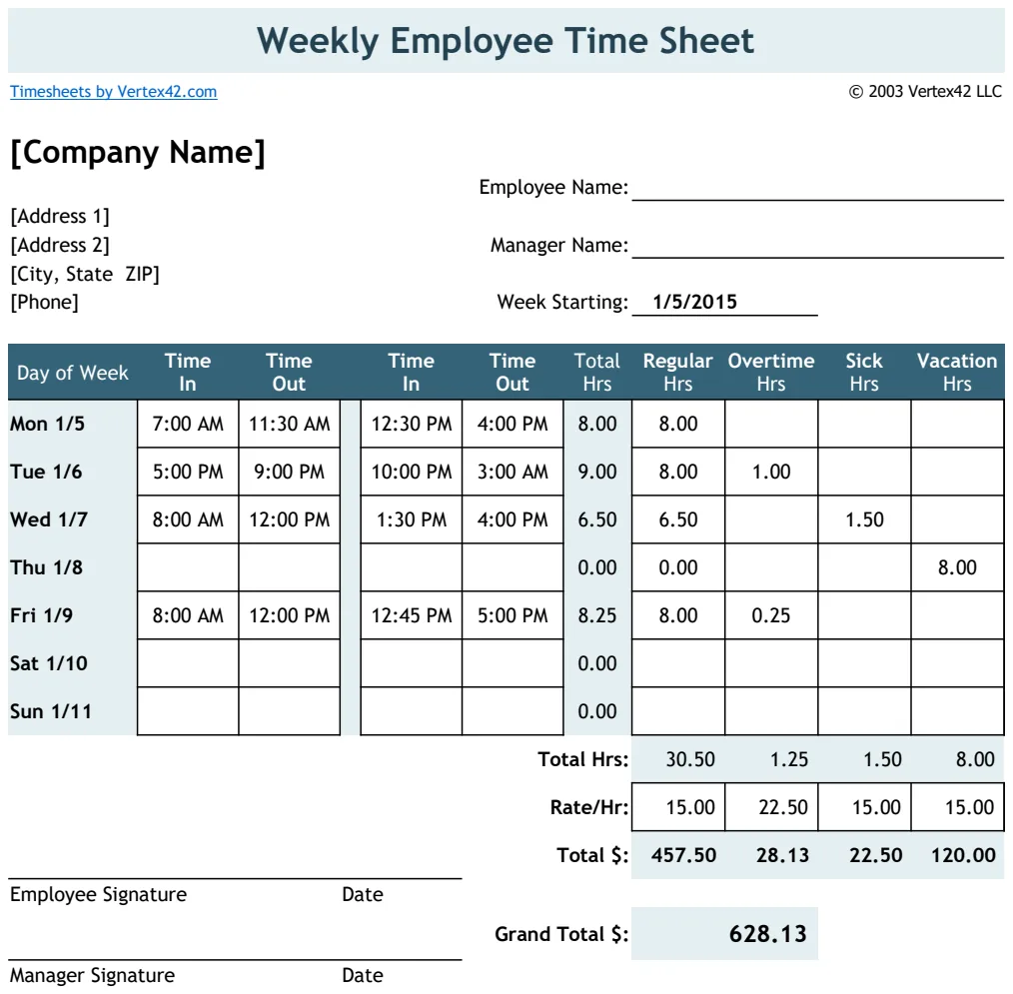
Task: Select Wed 1/7 first Time In 8:00 AM
Action: (188, 519)
